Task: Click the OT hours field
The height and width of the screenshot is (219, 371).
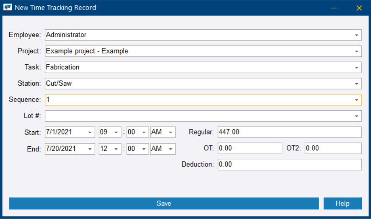Action: pos(250,148)
